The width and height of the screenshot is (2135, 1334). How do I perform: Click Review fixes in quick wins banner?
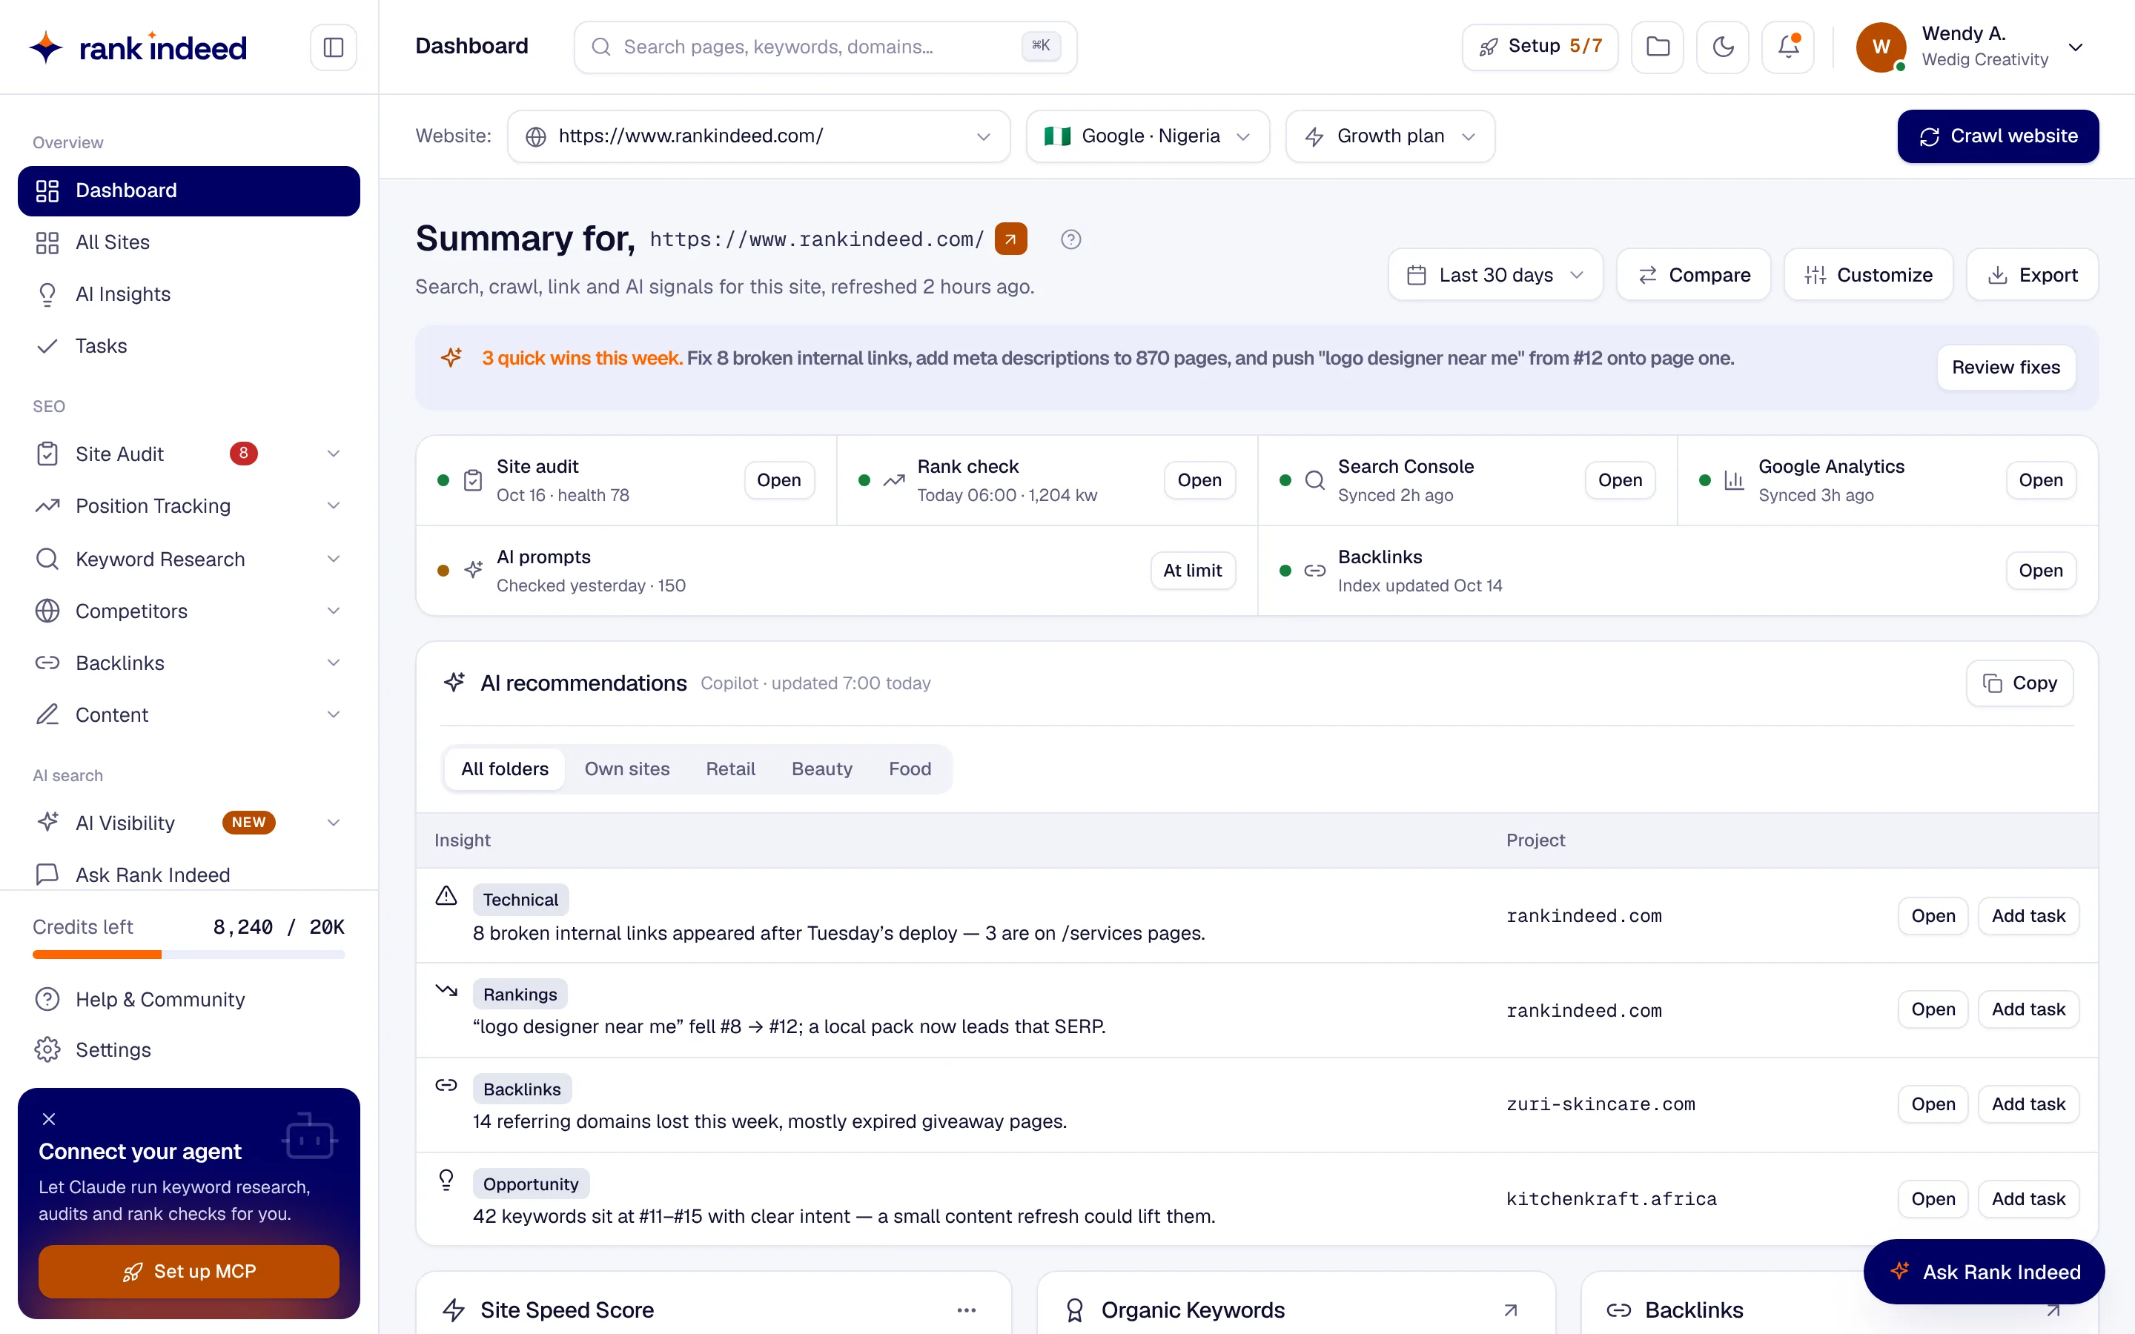tap(2005, 367)
